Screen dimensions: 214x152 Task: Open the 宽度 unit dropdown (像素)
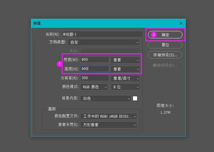click(125, 60)
